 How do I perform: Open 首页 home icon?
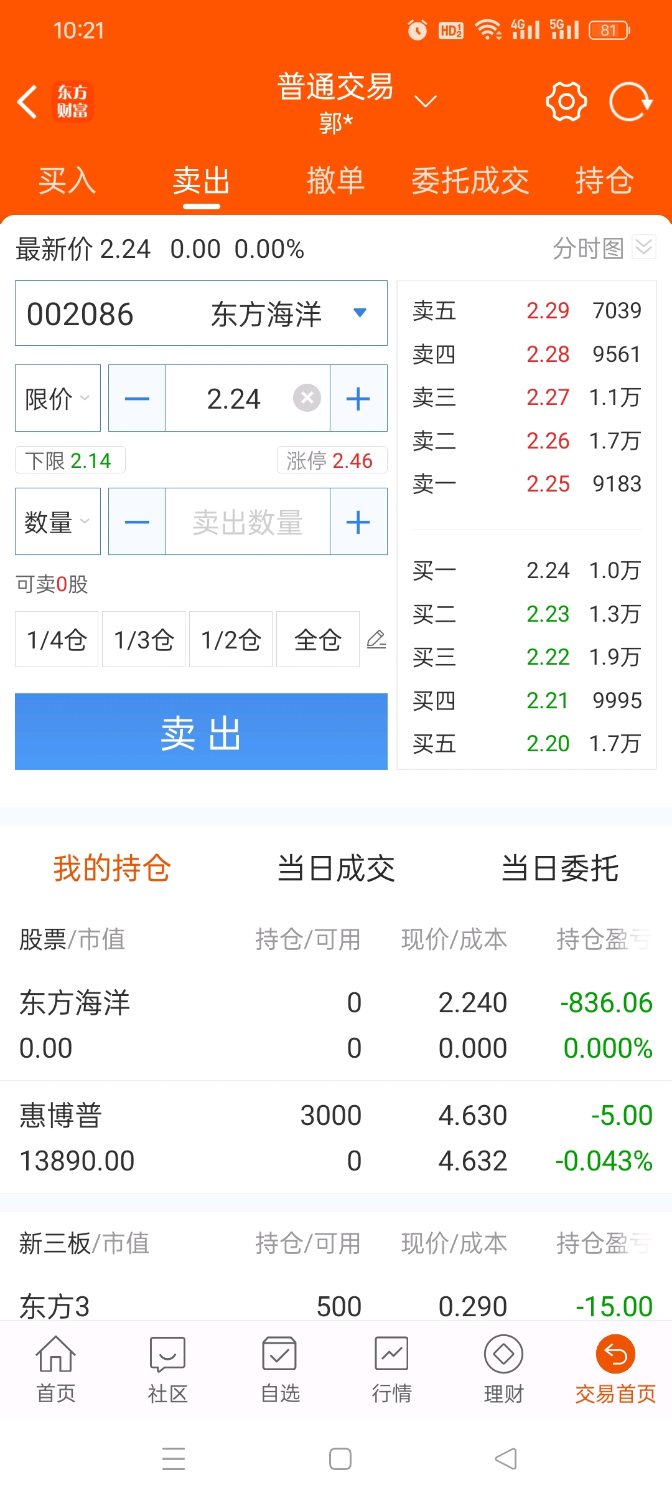[56, 1369]
